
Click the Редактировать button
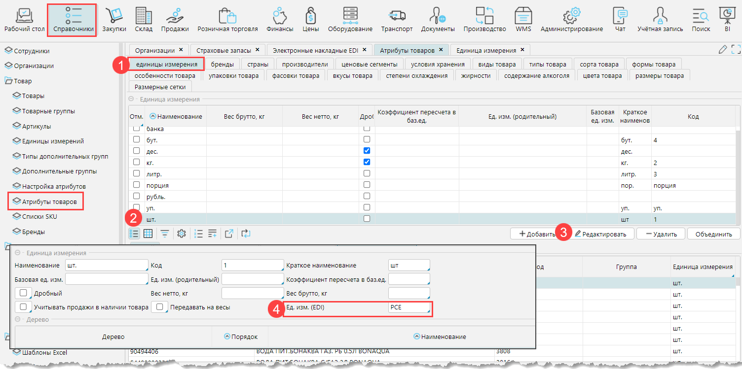click(x=600, y=234)
